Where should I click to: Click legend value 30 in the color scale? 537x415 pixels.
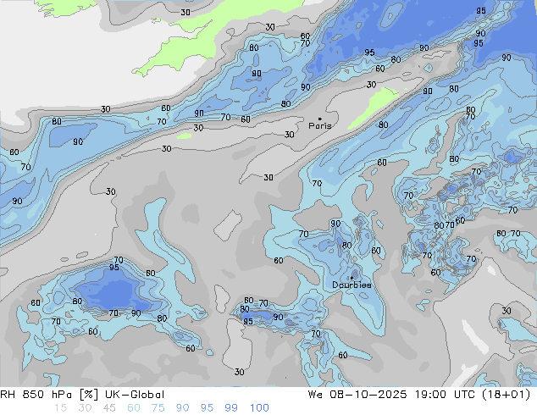(85, 408)
